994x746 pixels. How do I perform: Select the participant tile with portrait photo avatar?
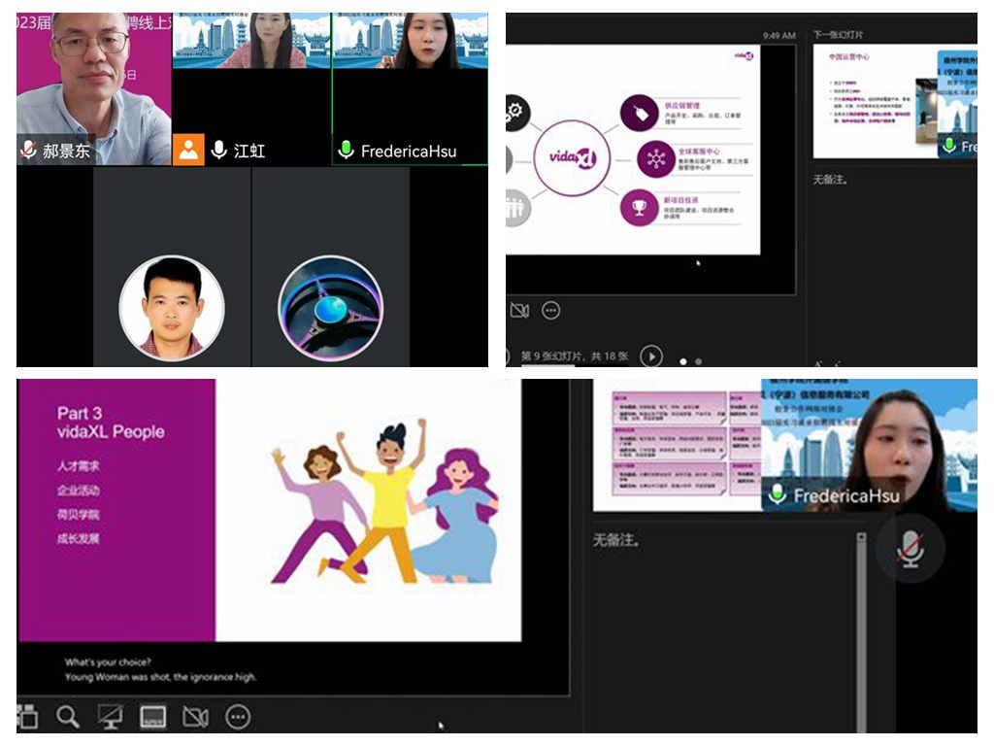click(x=172, y=307)
